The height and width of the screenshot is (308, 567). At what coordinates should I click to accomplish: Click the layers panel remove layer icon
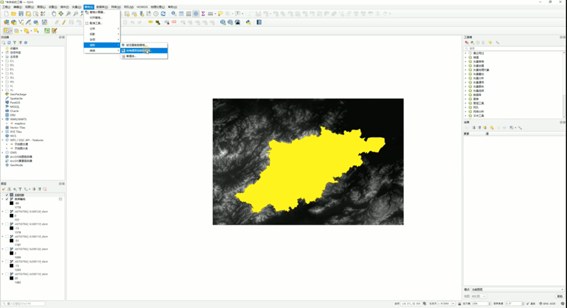(x=45, y=189)
